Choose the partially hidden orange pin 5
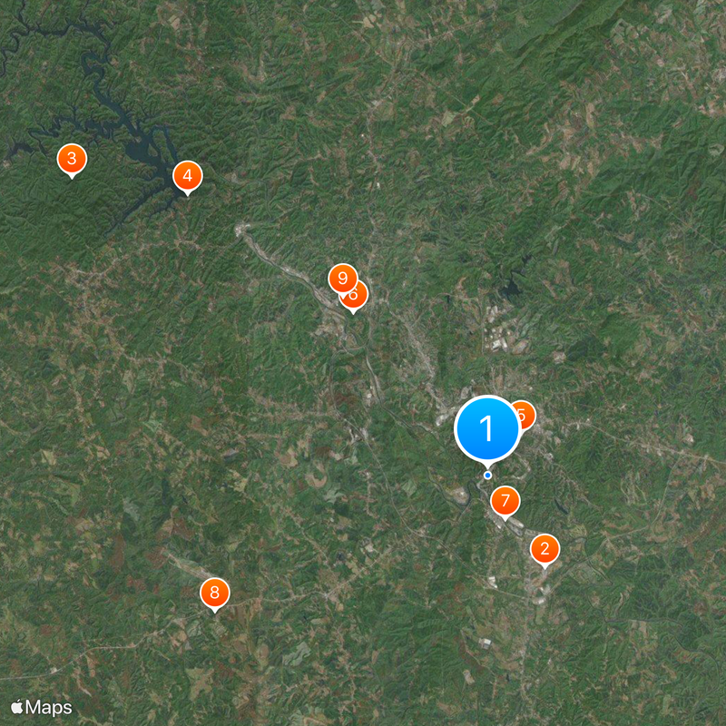 pos(525,416)
